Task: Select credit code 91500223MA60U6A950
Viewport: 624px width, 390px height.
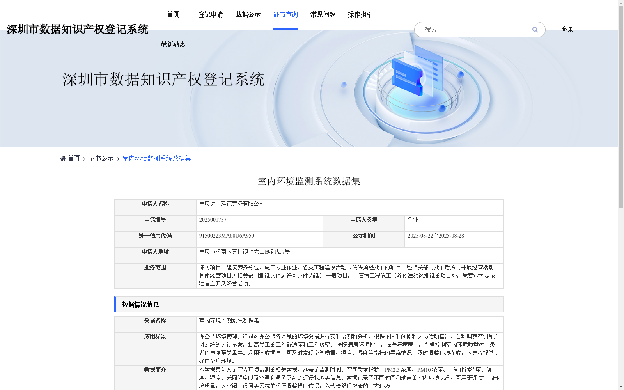Action: (227, 236)
